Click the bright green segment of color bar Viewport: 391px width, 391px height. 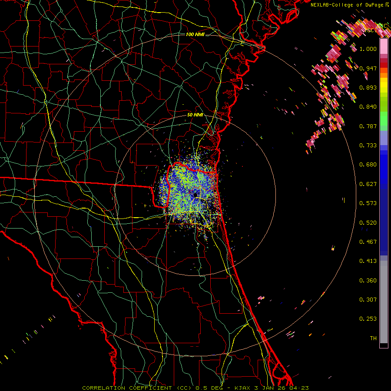pyautogui.click(x=384, y=118)
